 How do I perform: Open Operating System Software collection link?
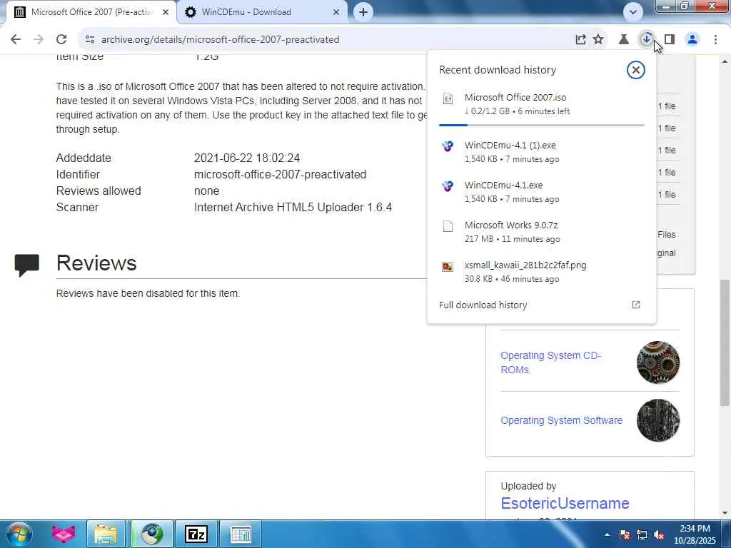tap(561, 420)
